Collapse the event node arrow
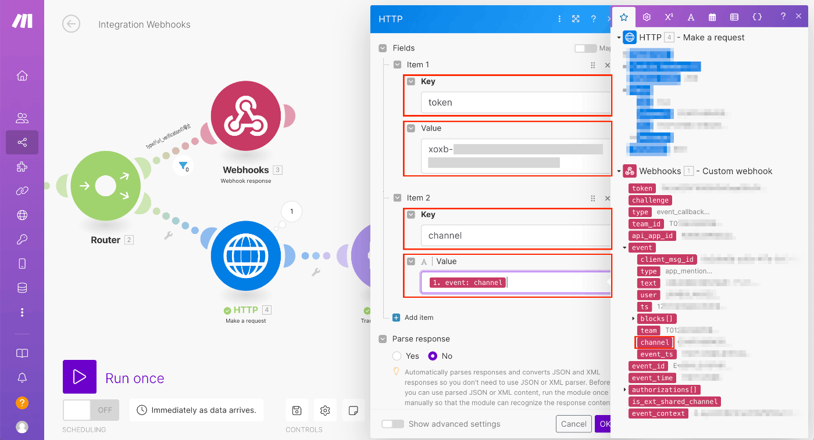This screenshot has height=440, width=814. coord(625,248)
